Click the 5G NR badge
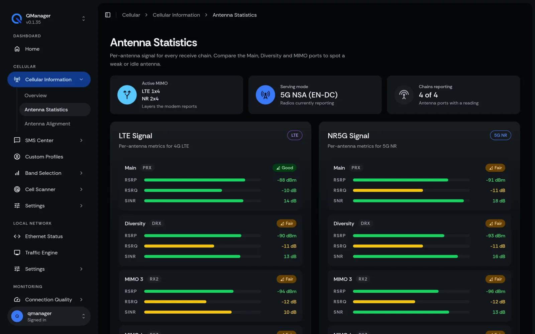The height and width of the screenshot is (334, 535). 501,135
